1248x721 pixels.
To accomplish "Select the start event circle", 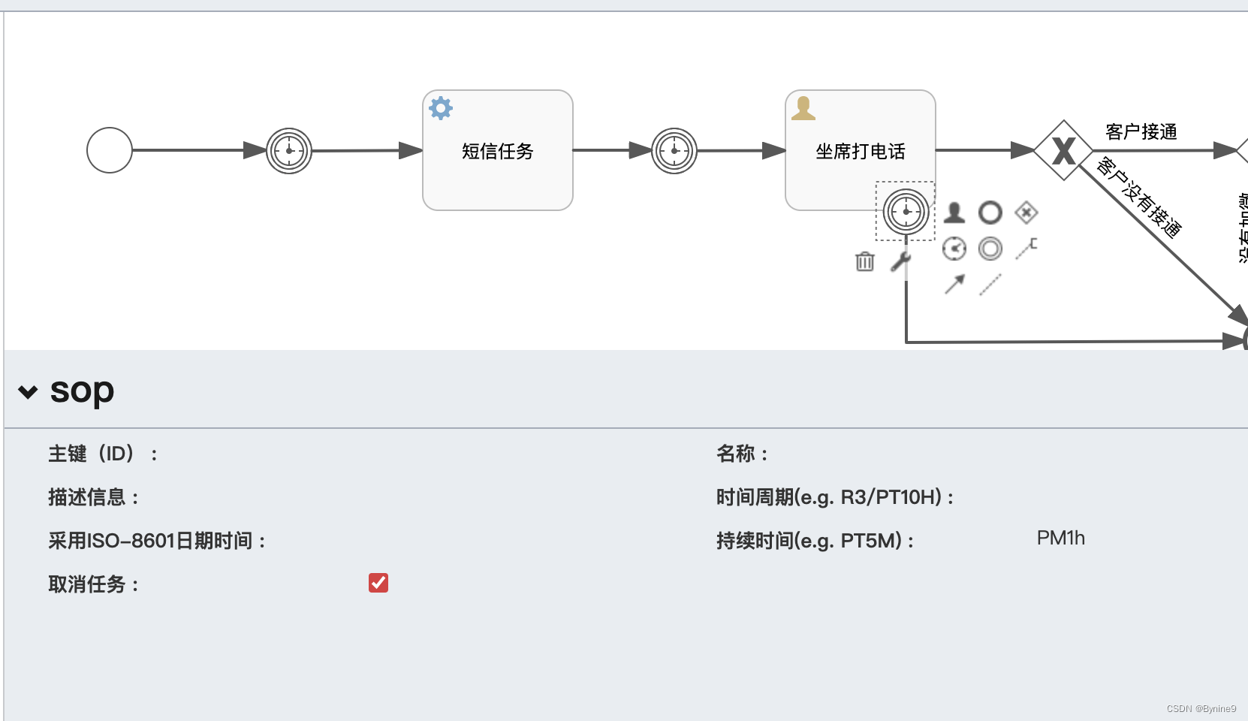I will pos(109,150).
